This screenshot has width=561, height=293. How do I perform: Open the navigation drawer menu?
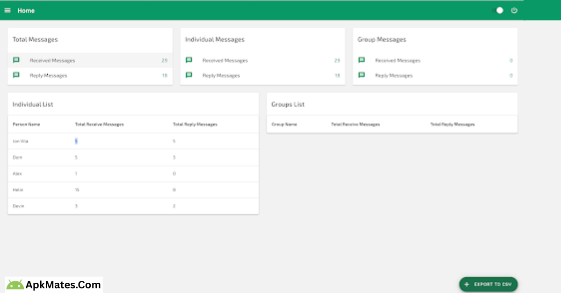(7, 10)
